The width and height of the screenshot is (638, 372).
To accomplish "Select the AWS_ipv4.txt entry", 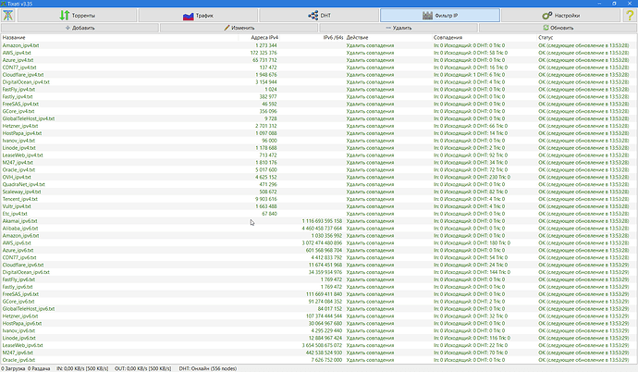I will pos(319,53).
